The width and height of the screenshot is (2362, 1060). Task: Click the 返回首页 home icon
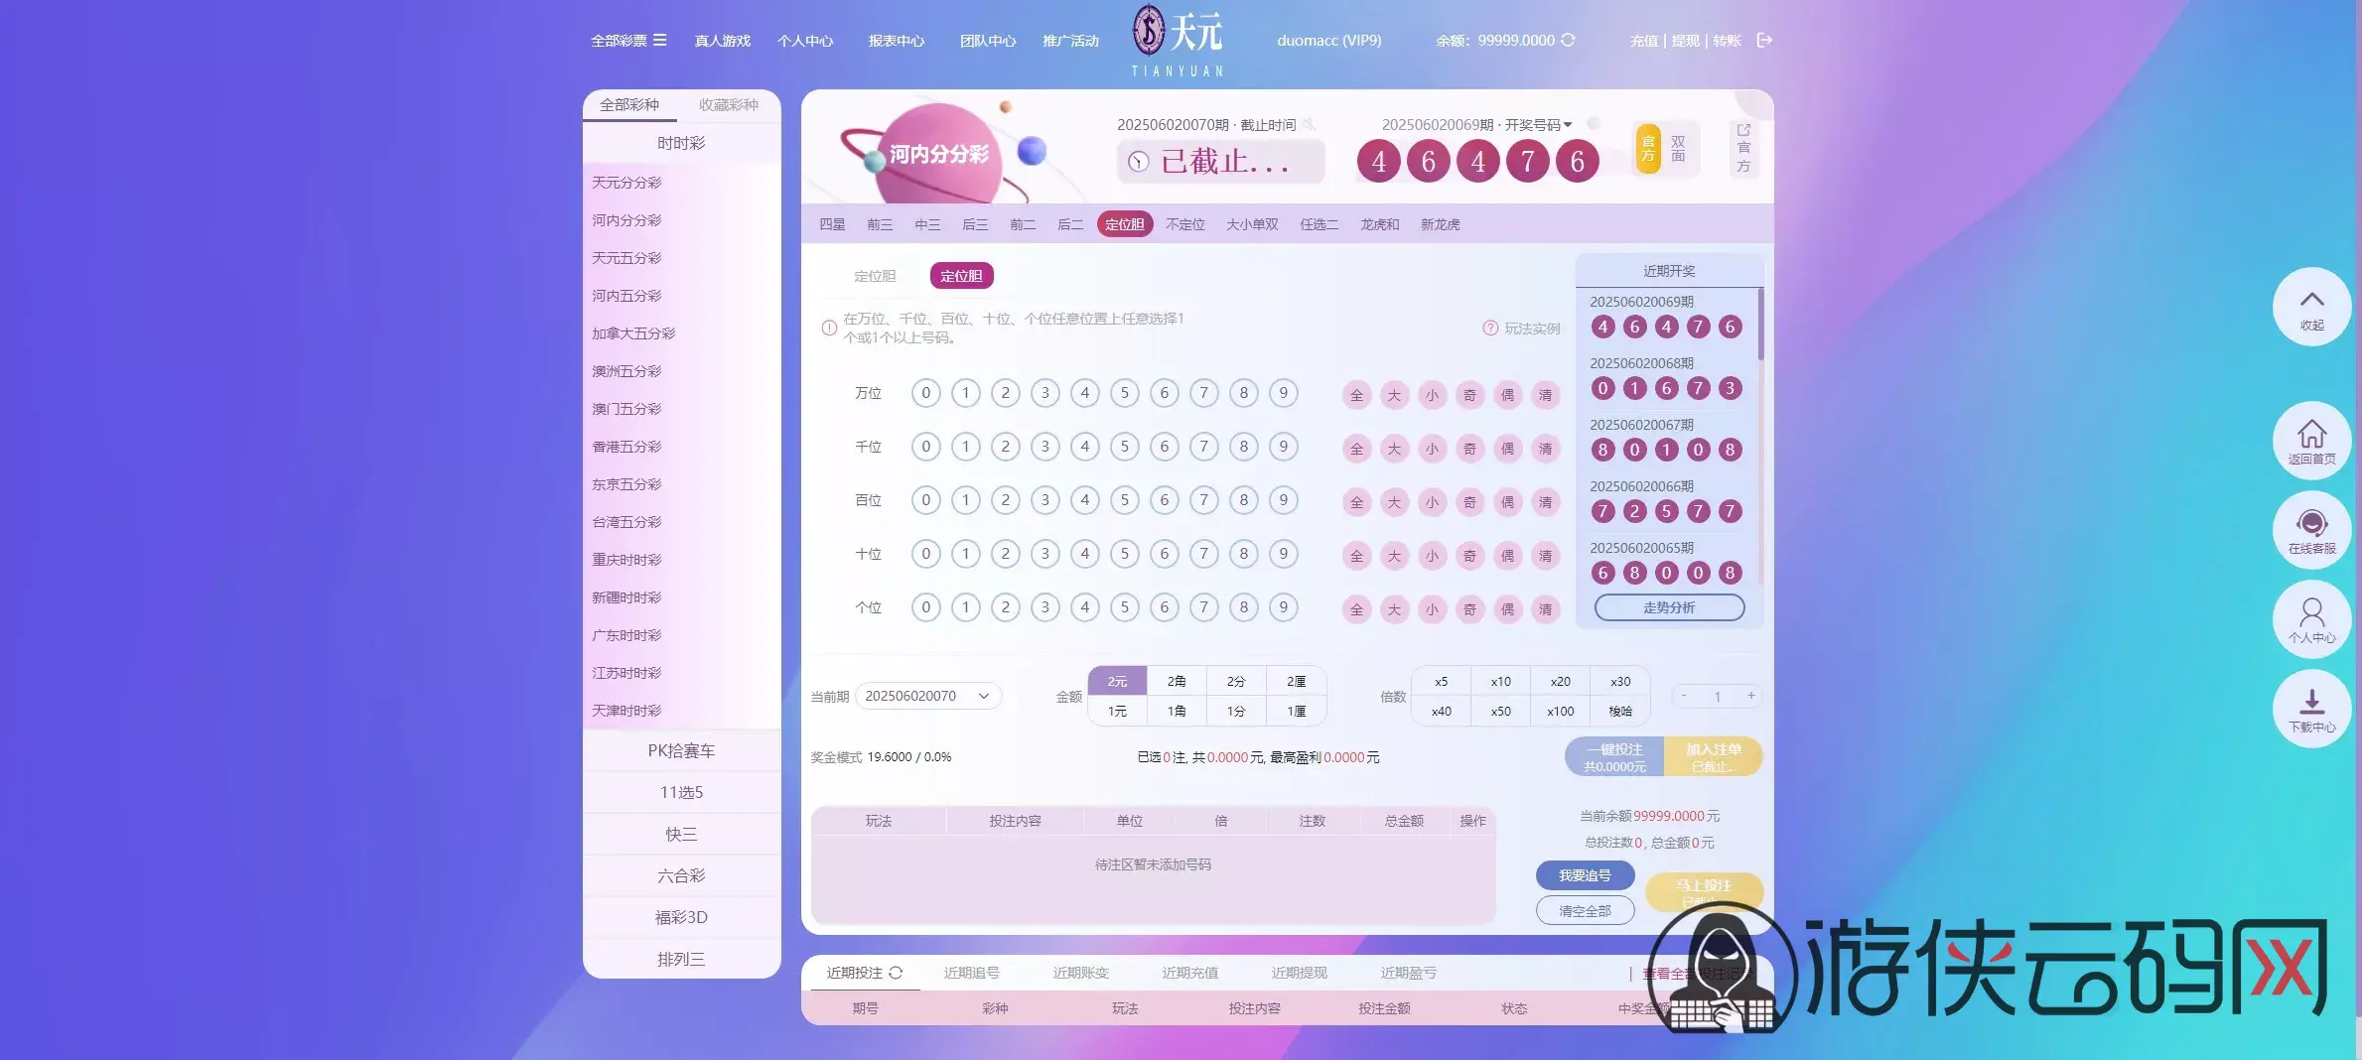click(2312, 434)
